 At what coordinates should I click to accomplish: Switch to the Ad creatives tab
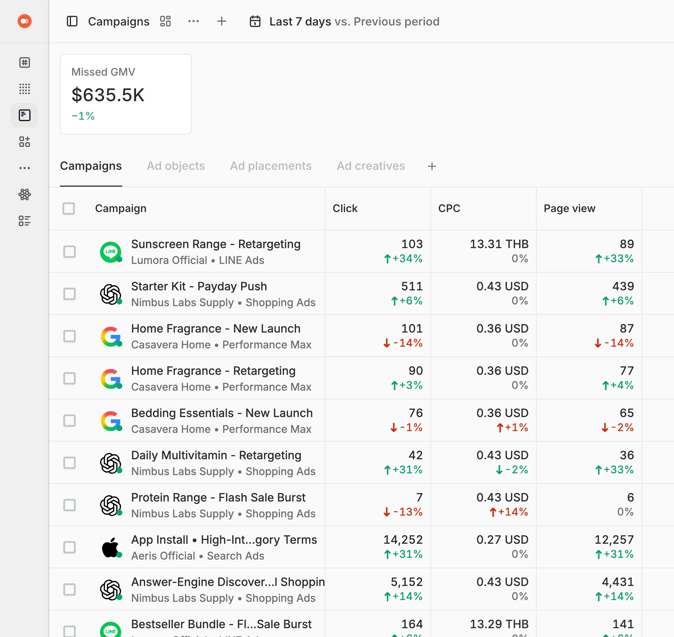[x=371, y=166]
